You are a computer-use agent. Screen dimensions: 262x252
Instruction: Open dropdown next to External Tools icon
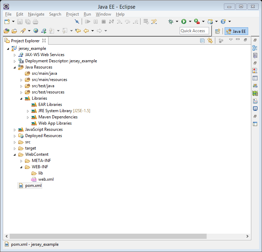coord(203,21)
